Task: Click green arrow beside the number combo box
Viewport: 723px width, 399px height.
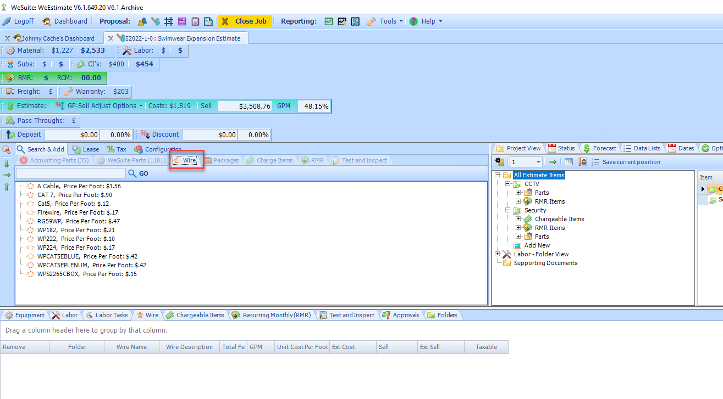Action: pos(553,162)
